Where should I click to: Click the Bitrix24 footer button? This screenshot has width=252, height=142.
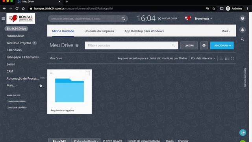point(59,140)
